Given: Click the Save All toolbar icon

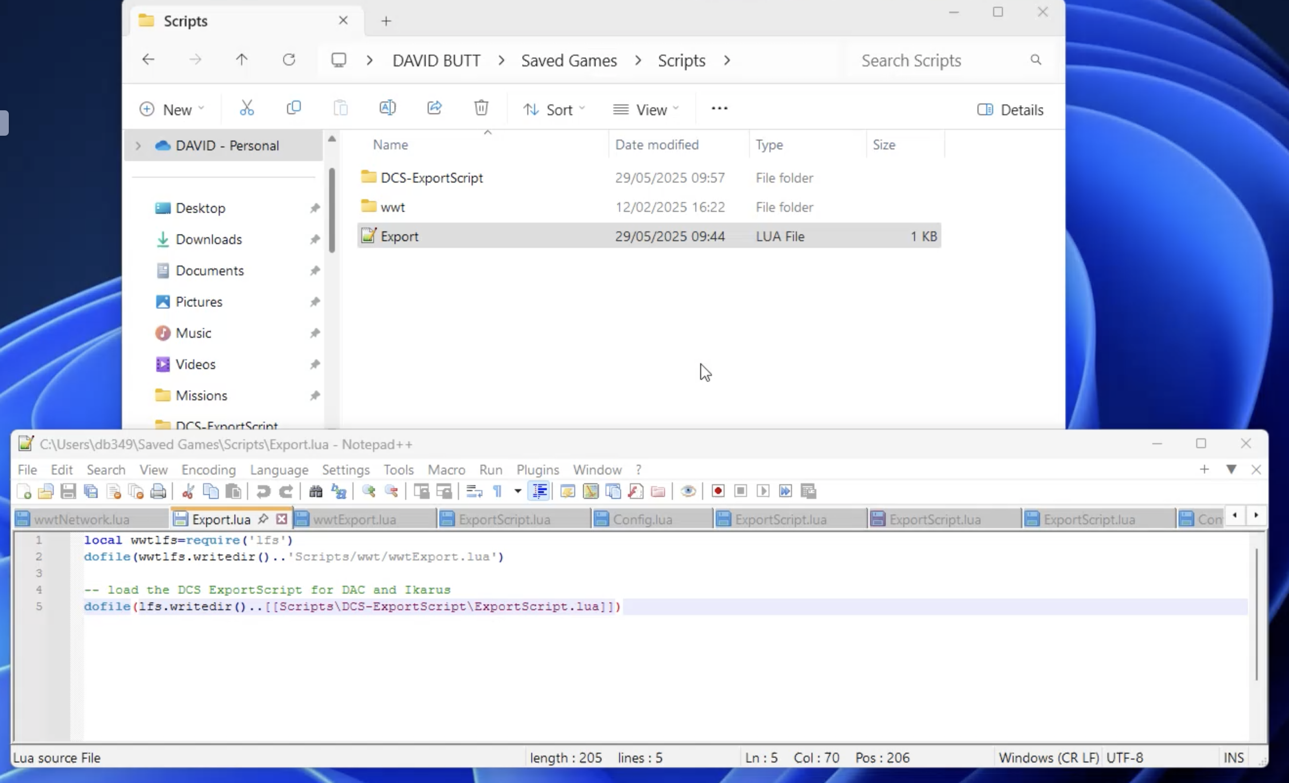Looking at the screenshot, I should click(x=91, y=491).
